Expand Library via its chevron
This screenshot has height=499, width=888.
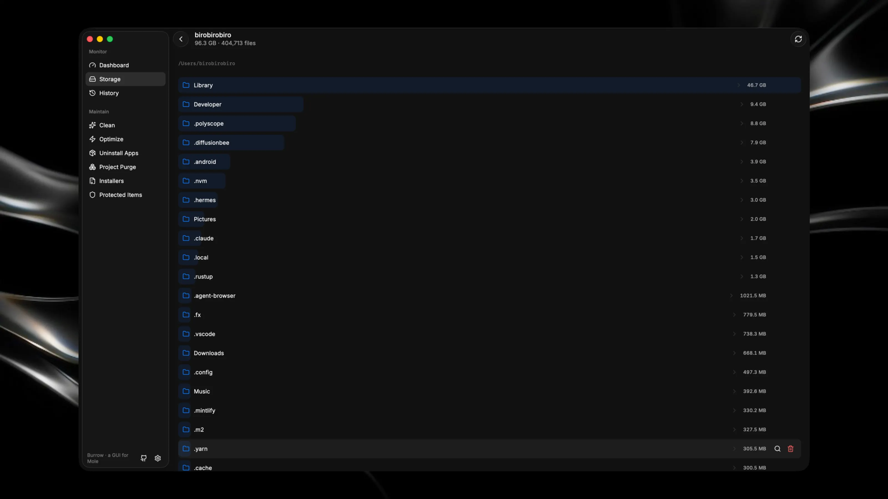click(x=739, y=85)
